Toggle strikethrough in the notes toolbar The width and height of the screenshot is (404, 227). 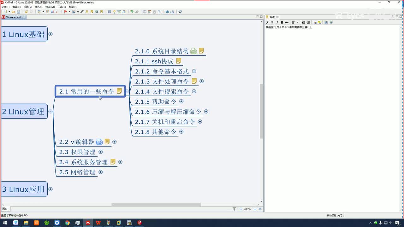click(x=287, y=22)
